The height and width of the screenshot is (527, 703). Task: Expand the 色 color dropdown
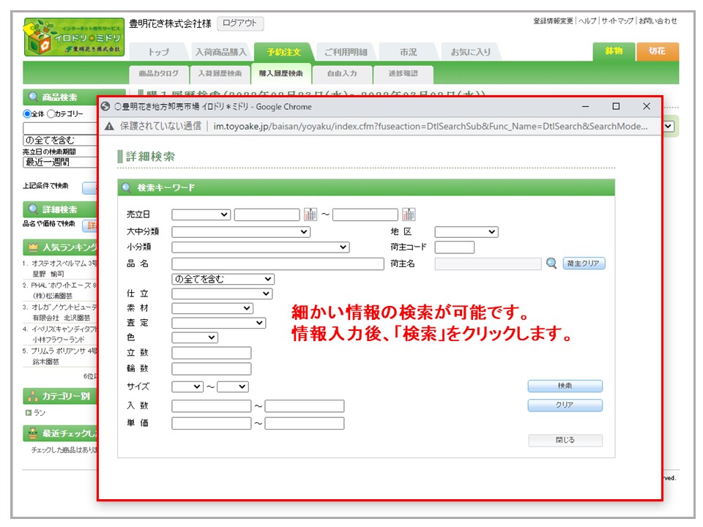coord(194,337)
